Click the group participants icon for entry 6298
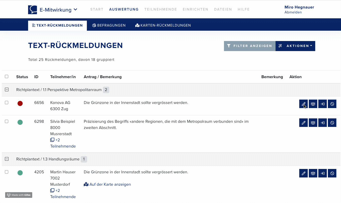This screenshot has height=203, width=341. [x=313, y=123]
